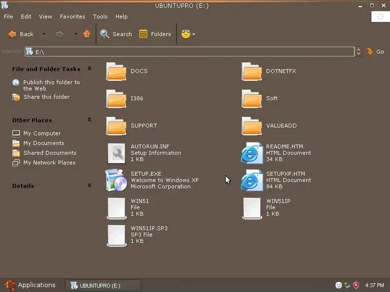Click the Publish to Web globe icon
Screen dimensions: 390x292
coord(16,82)
